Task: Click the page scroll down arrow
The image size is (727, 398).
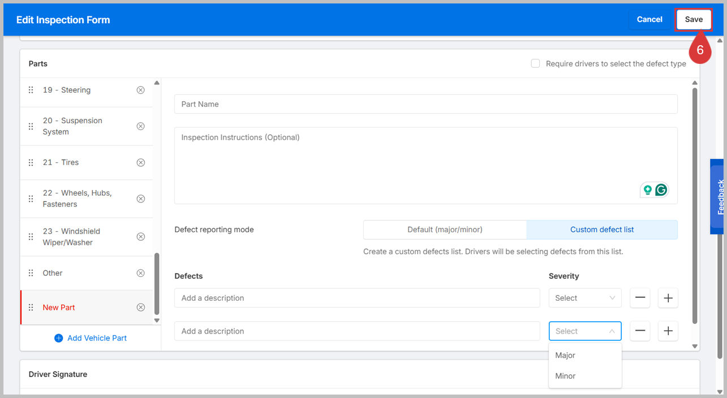Action: point(720,391)
